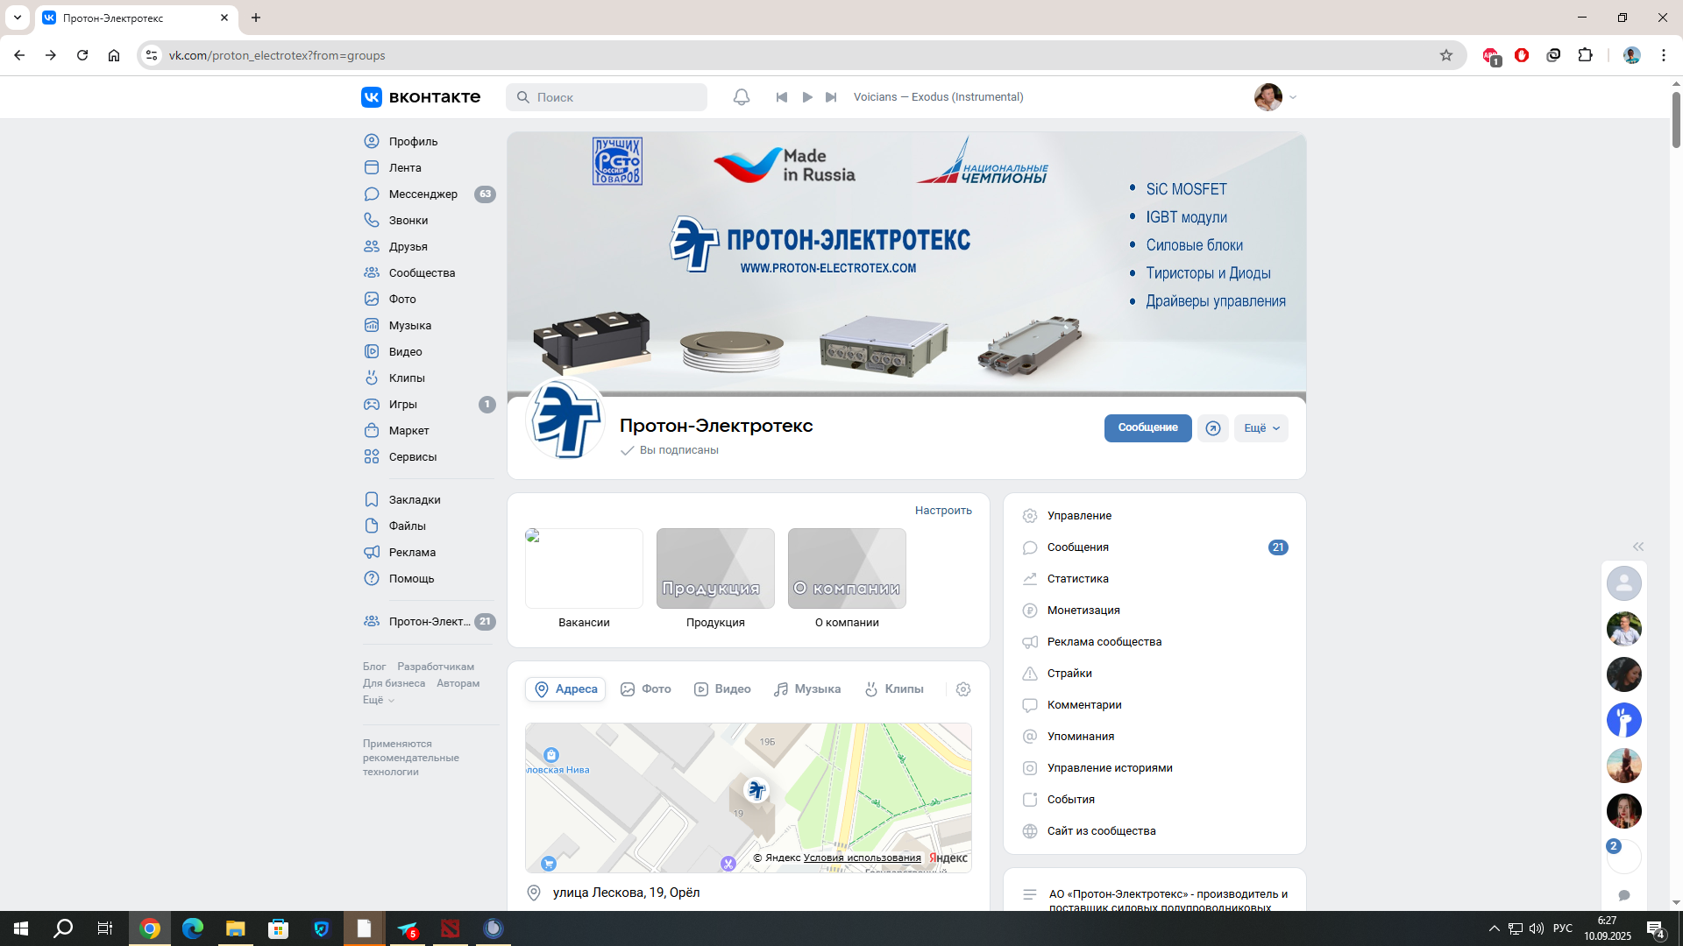Expand the Ещё dropdown button
Image resolution: width=1683 pixels, height=946 pixels.
click(1261, 428)
